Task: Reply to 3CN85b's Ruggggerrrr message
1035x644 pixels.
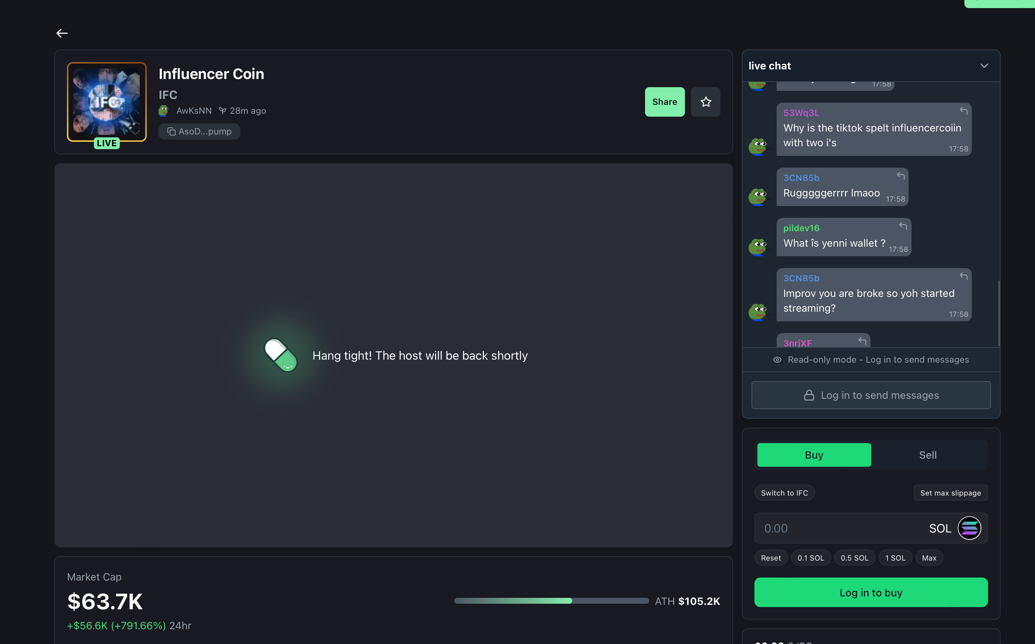Action: pos(900,175)
